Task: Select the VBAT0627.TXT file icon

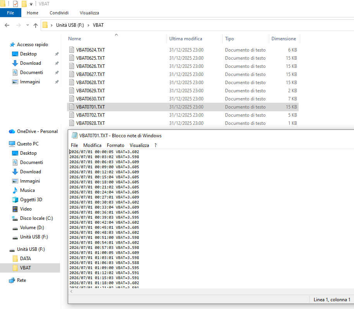Action: [72, 74]
